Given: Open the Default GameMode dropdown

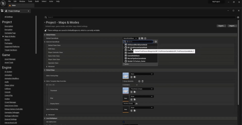Looking at the screenshot, I should point(130,38).
